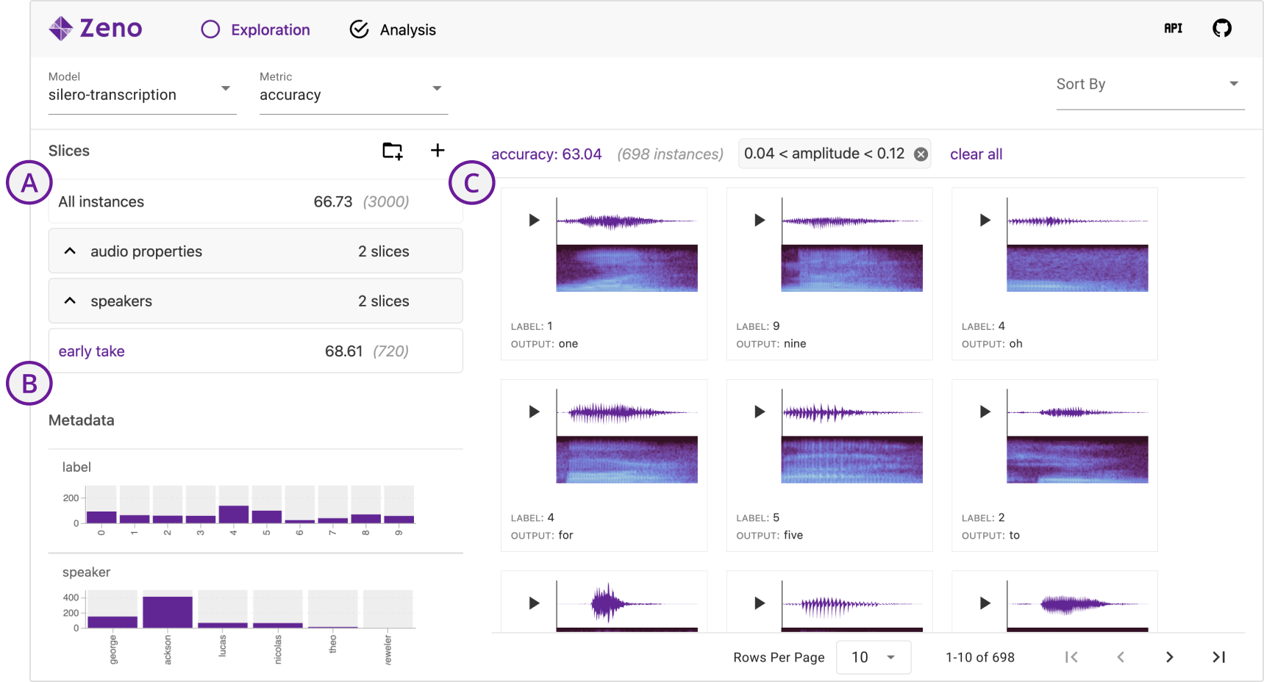The width and height of the screenshot is (1264, 682).
Task: Play audio for instance with output for
Action: pos(534,412)
